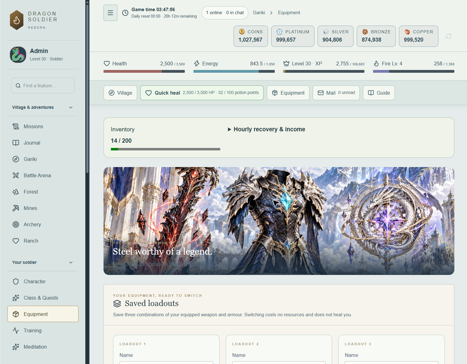Open the hamburger menu button
467x364 pixels.
[110, 13]
